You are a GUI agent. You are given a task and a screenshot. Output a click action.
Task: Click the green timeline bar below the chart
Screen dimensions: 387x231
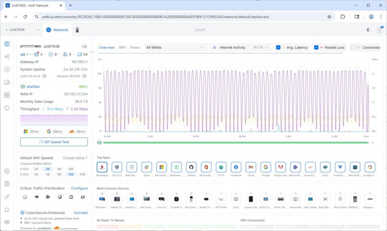[236, 143]
